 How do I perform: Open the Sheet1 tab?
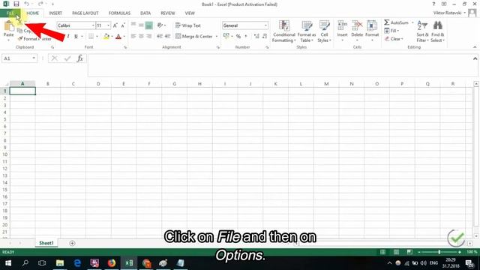[46, 243]
